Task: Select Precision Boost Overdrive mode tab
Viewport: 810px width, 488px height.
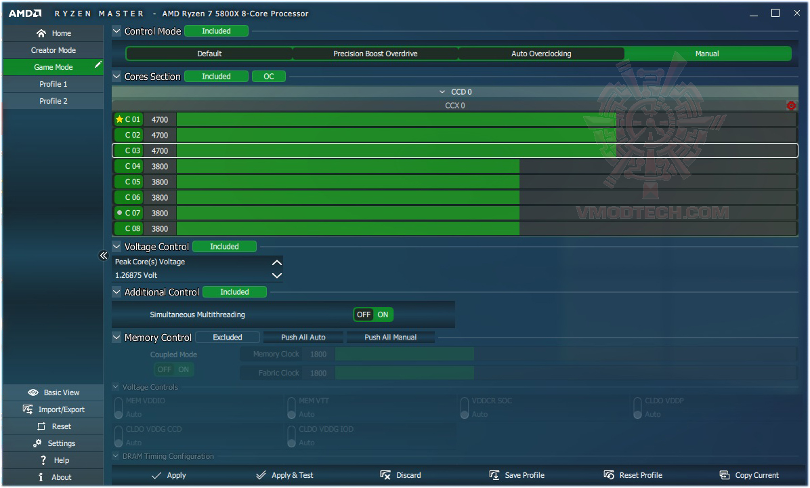Action: [x=376, y=54]
